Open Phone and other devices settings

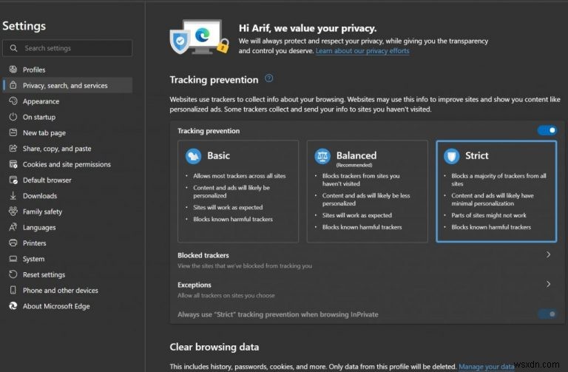(x=67, y=290)
